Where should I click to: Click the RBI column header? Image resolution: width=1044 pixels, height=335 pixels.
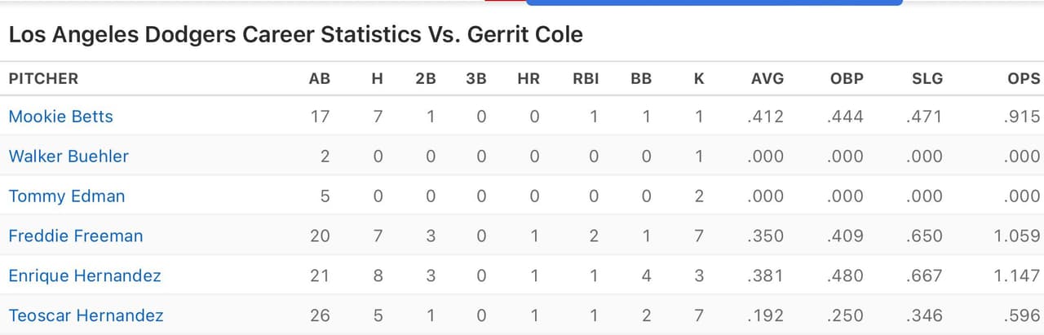pyautogui.click(x=586, y=79)
